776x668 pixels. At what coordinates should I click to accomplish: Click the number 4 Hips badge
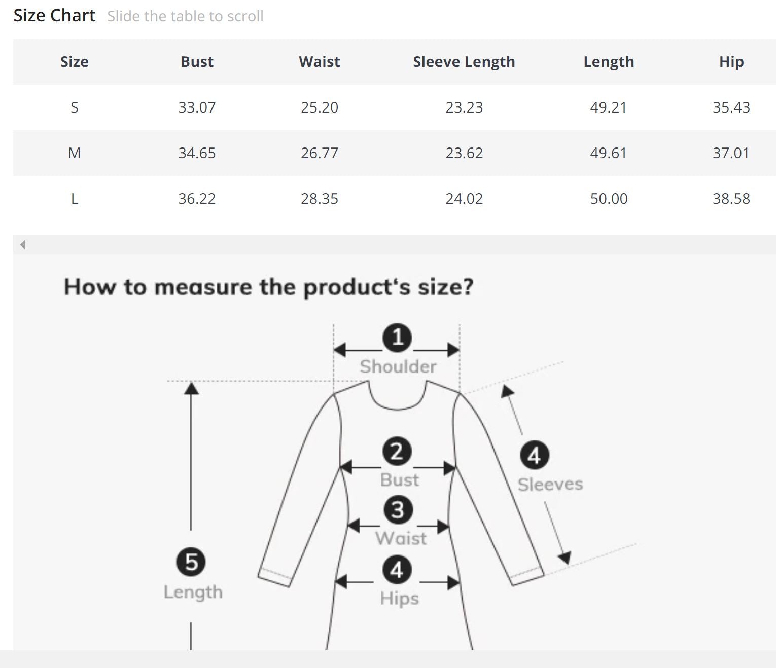coord(397,570)
